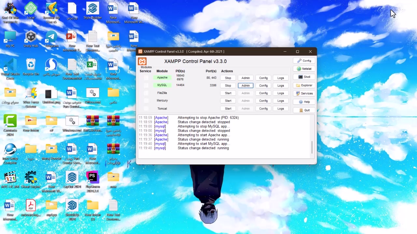Open the Tomcat Logs menu
417x234 pixels.
280,109
